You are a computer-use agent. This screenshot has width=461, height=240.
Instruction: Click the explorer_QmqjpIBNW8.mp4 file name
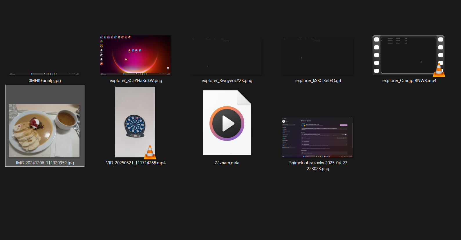tap(409, 81)
